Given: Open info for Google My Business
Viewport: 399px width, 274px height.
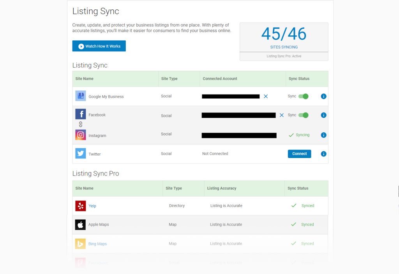Looking at the screenshot, I should click(x=323, y=97).
